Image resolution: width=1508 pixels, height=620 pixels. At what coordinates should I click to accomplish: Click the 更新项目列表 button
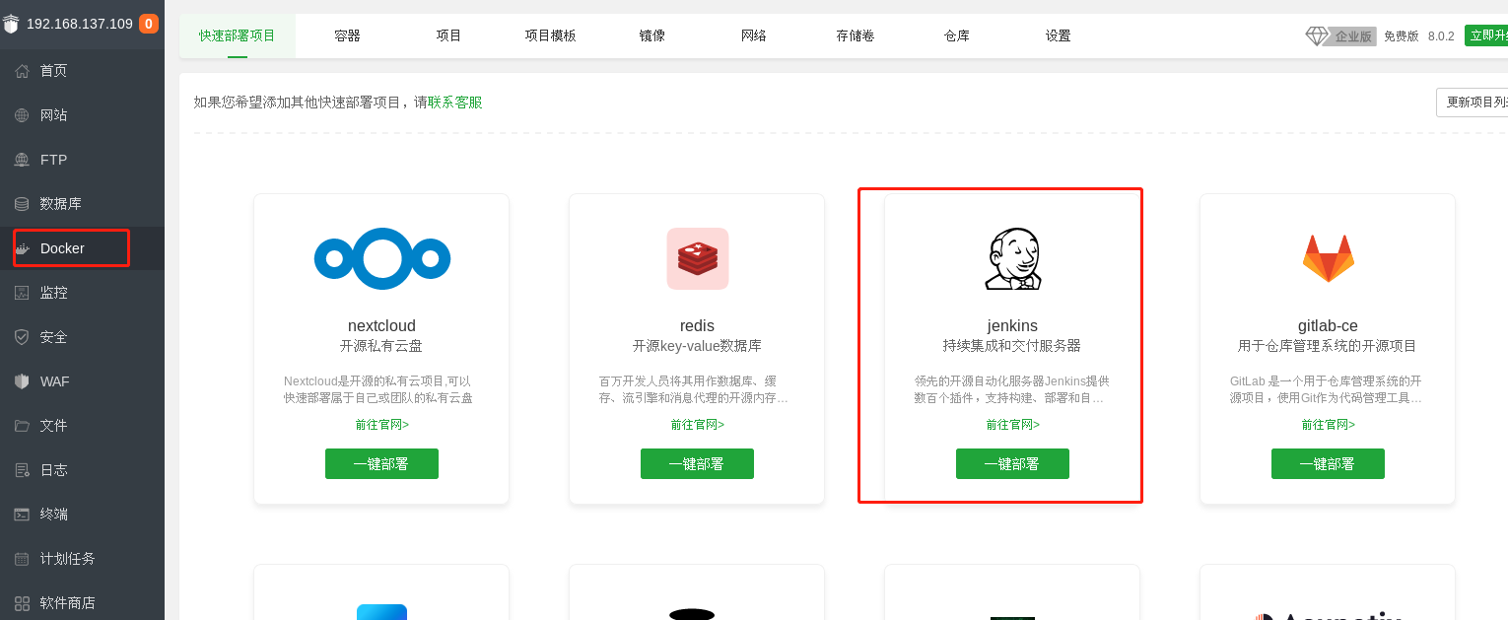(x=1473, y=103)
